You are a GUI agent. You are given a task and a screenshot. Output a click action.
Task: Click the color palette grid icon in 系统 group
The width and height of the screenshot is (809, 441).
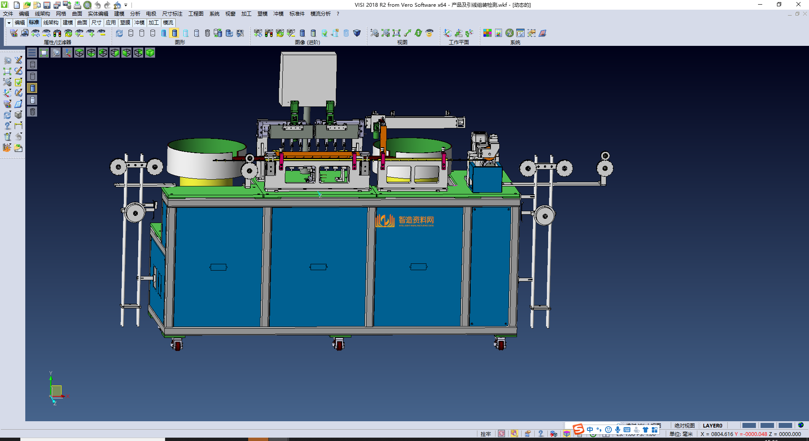[x=487, y=33]
